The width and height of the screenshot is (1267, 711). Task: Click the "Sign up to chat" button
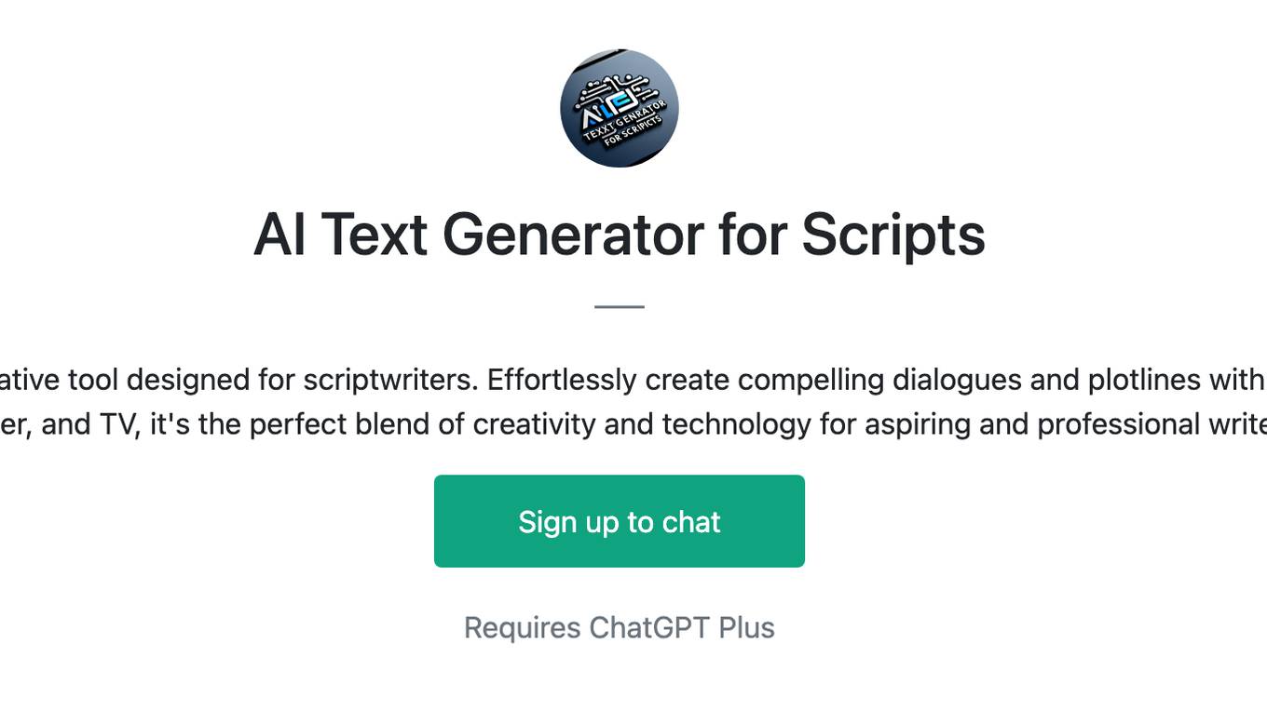click(x=620, y=521)
